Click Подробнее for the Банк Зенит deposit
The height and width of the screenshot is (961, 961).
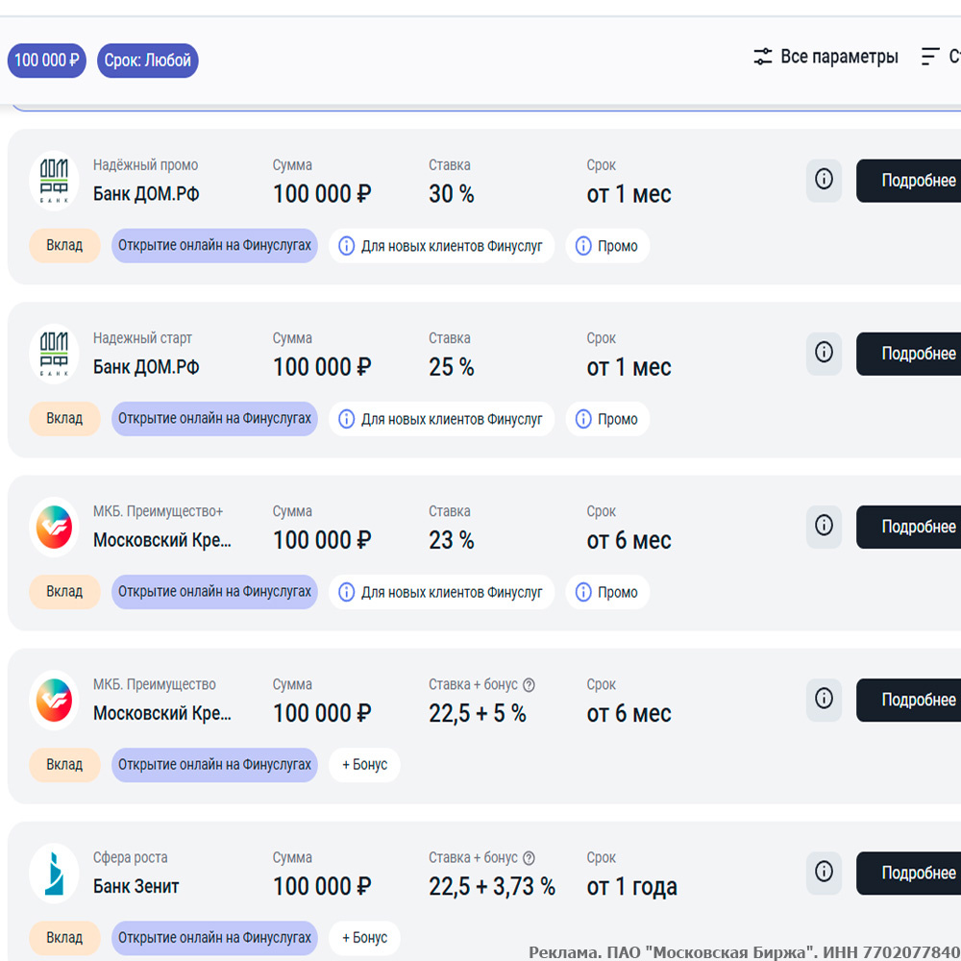coord(908,873)
